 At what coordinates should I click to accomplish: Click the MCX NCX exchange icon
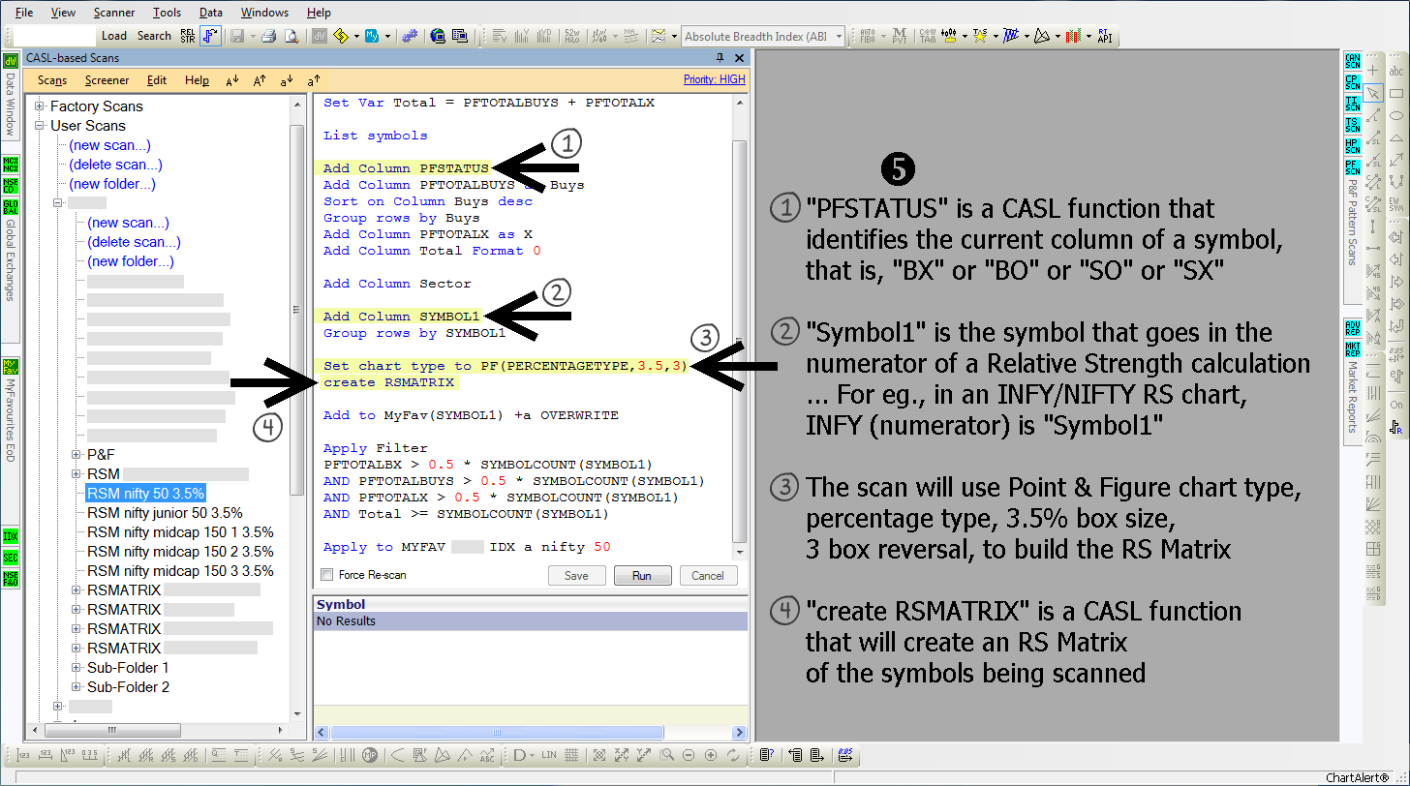[11, 164]
